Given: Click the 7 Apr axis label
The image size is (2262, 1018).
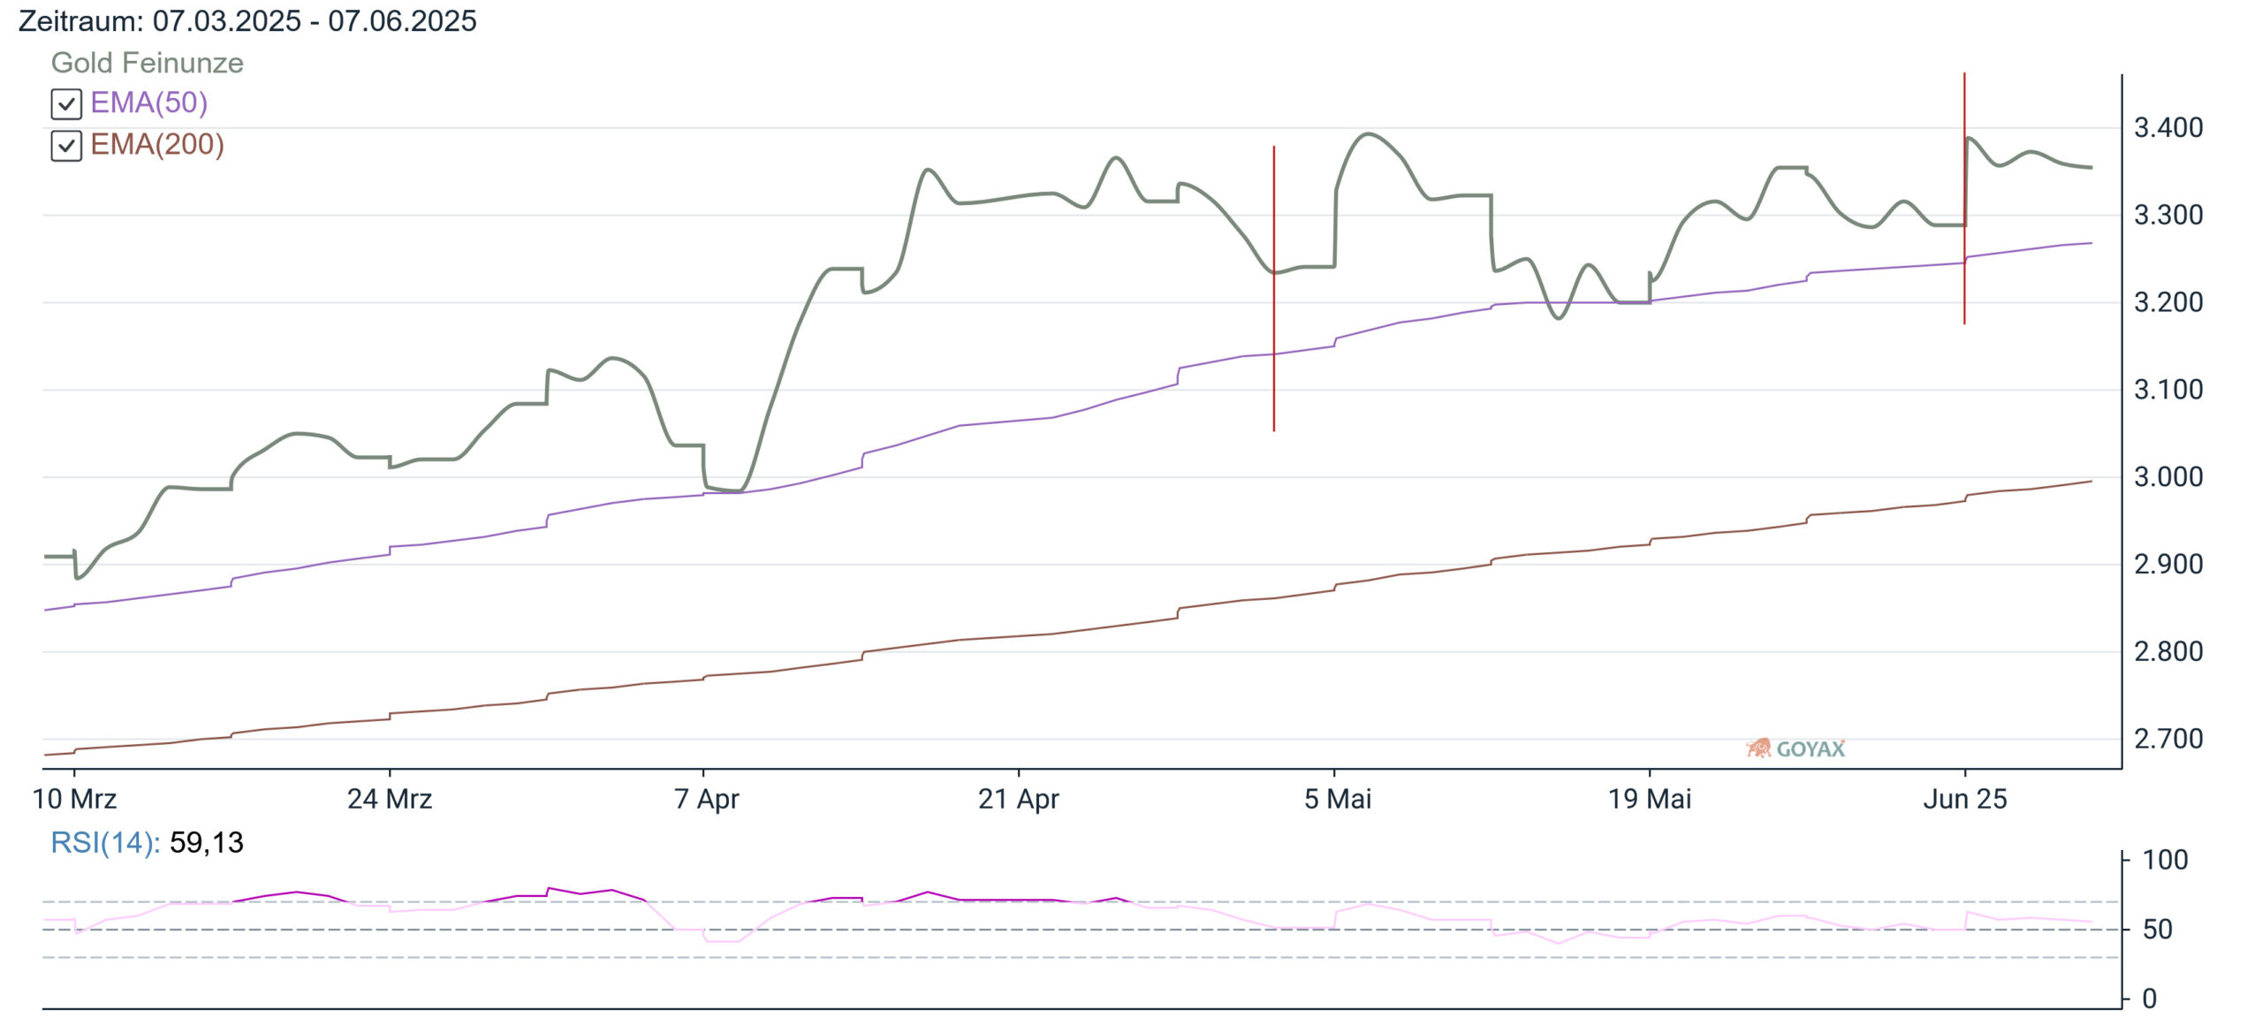Looking at the screenshot, I should coord(706,799).
